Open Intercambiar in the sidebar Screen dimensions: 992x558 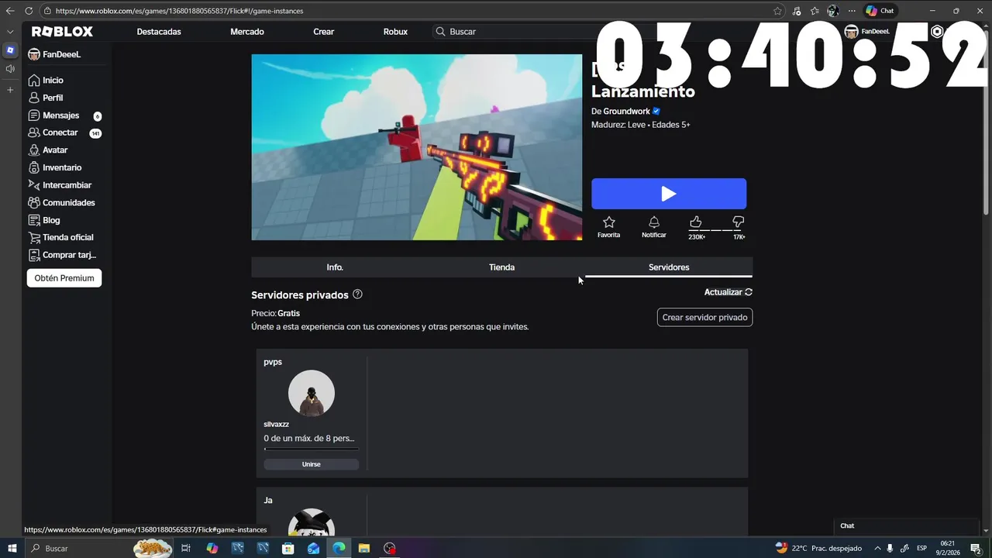[x=60, y=185]
